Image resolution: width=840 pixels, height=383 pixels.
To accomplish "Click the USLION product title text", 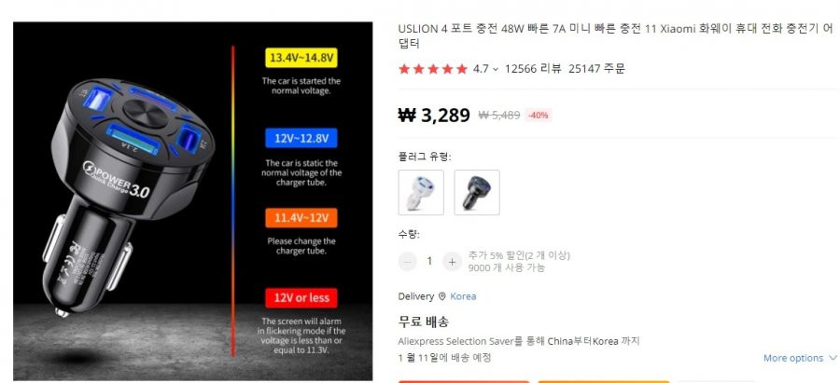I will pos(616,36).
